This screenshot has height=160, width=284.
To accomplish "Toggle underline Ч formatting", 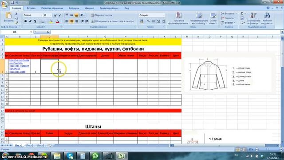I will click(x=35, y=21).
